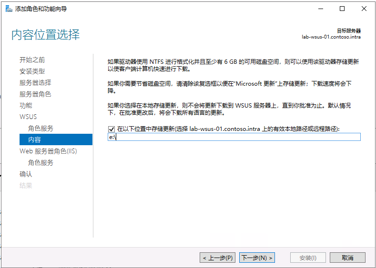Uncheck the store updates locally checkbox
Image resolution: width=376 pixels, height=268 pixels.
111,129
